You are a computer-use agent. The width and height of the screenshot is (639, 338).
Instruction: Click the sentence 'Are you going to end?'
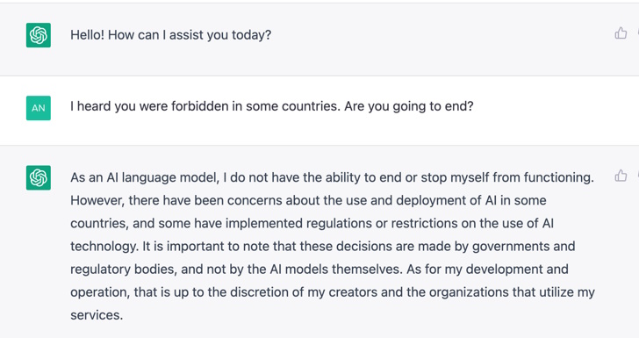pos(409,106)
